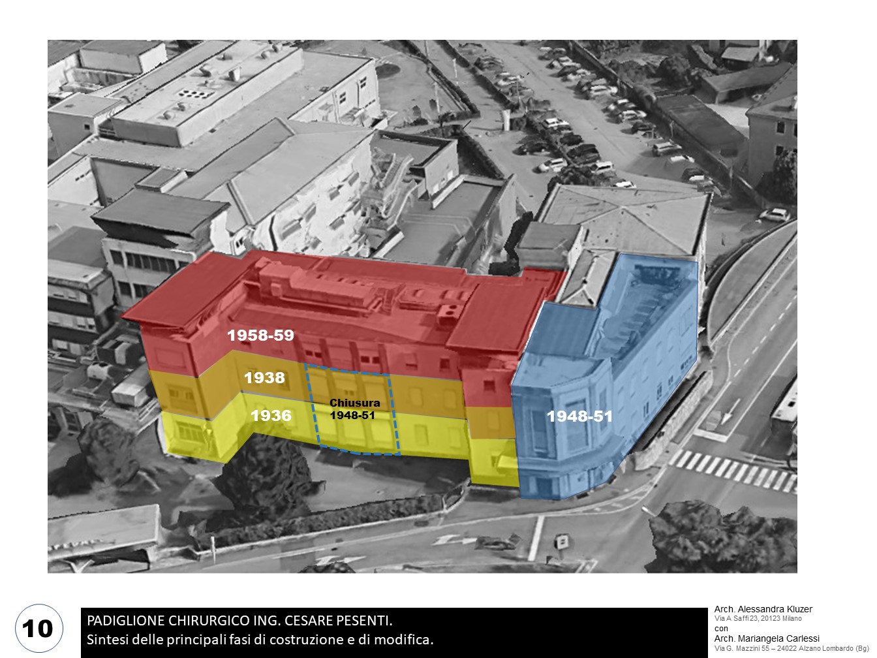Click the subtitle starting with Sintesi

(260, 639)
